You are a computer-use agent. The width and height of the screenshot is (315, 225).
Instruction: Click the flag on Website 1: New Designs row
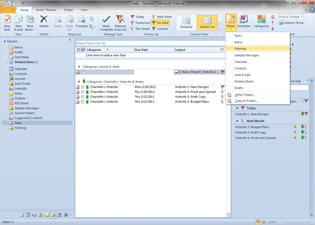(x=222, y=87)
